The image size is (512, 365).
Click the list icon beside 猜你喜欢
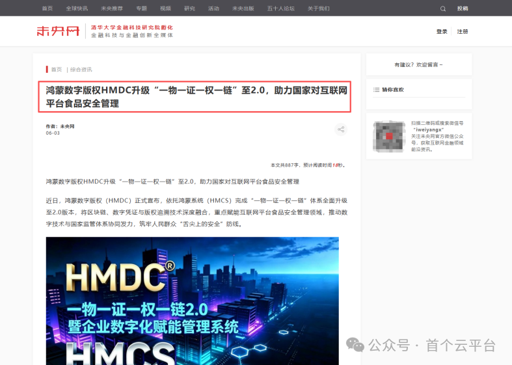[376, 90]
